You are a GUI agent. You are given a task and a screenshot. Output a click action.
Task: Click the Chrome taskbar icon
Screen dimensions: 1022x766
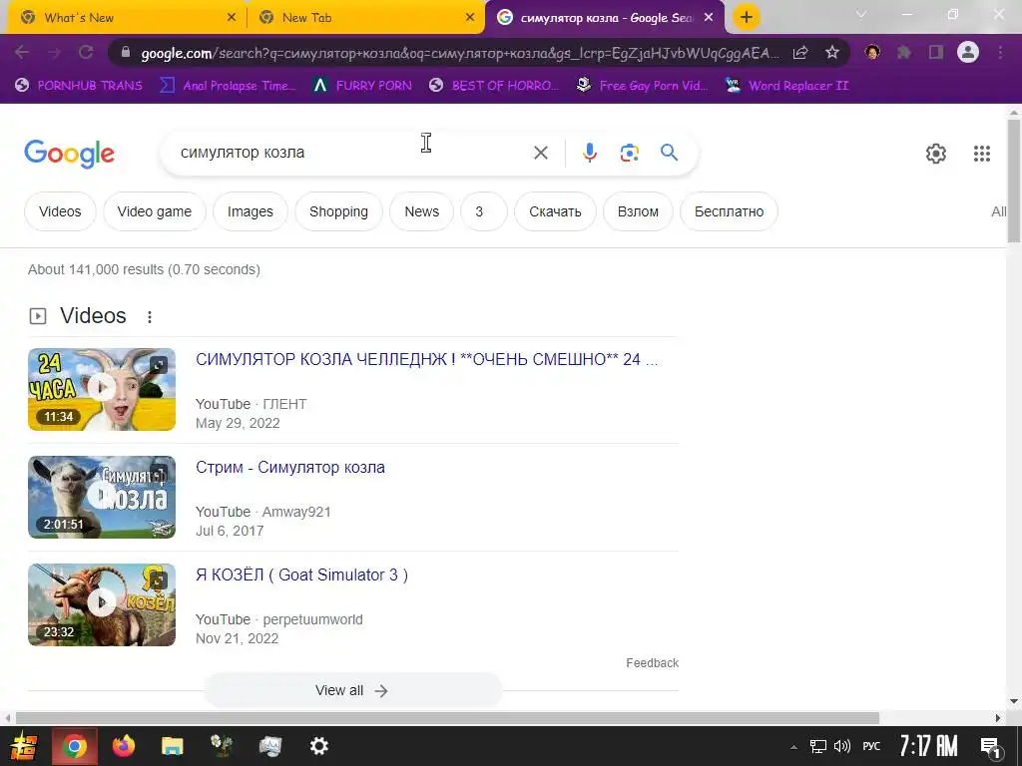(74, 746)
